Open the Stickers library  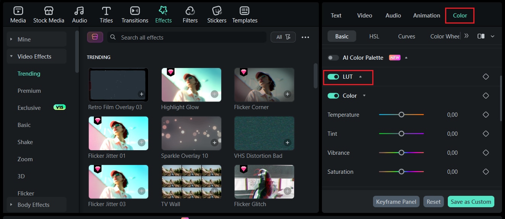click(x=216, y=14)
